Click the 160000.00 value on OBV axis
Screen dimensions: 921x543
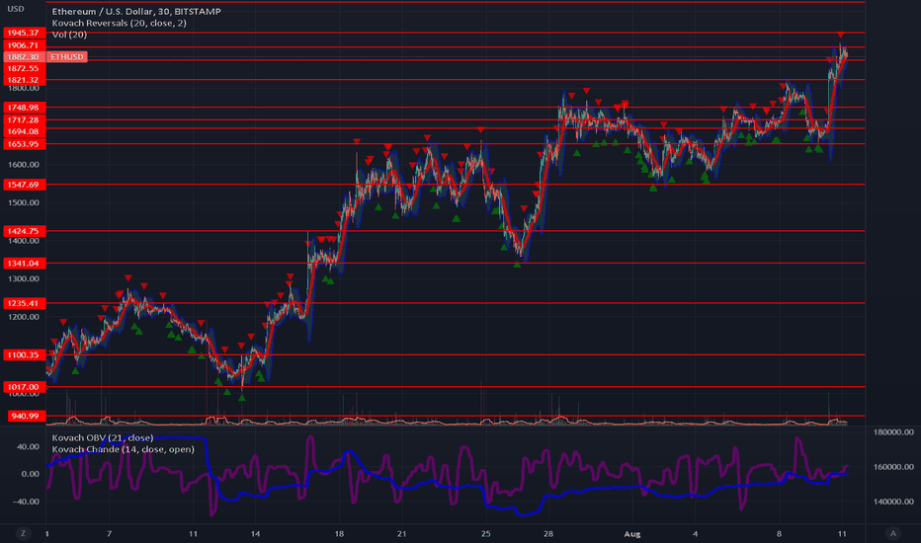[893, 467]
